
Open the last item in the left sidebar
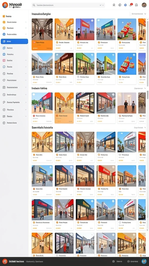tap(12, 123)
